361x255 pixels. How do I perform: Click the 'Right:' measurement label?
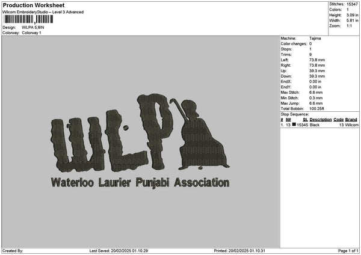(x=286, y=66)
